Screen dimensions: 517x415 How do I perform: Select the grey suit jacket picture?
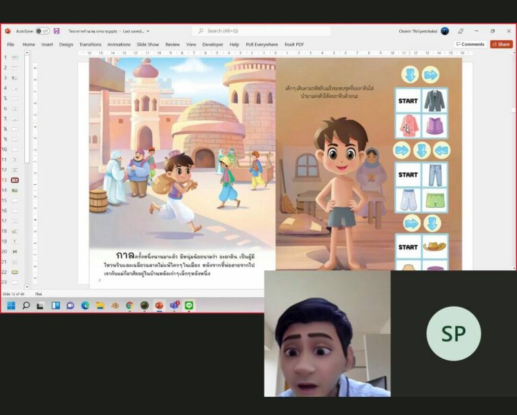(x=434, y=101)
